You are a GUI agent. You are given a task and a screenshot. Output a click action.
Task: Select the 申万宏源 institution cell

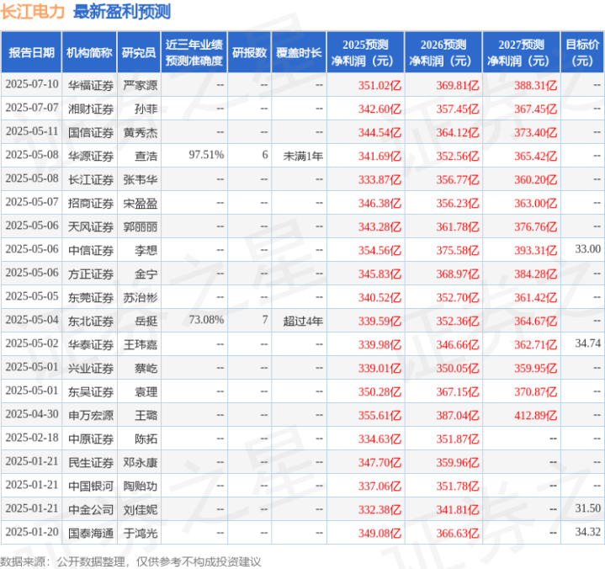pos(91,415)
